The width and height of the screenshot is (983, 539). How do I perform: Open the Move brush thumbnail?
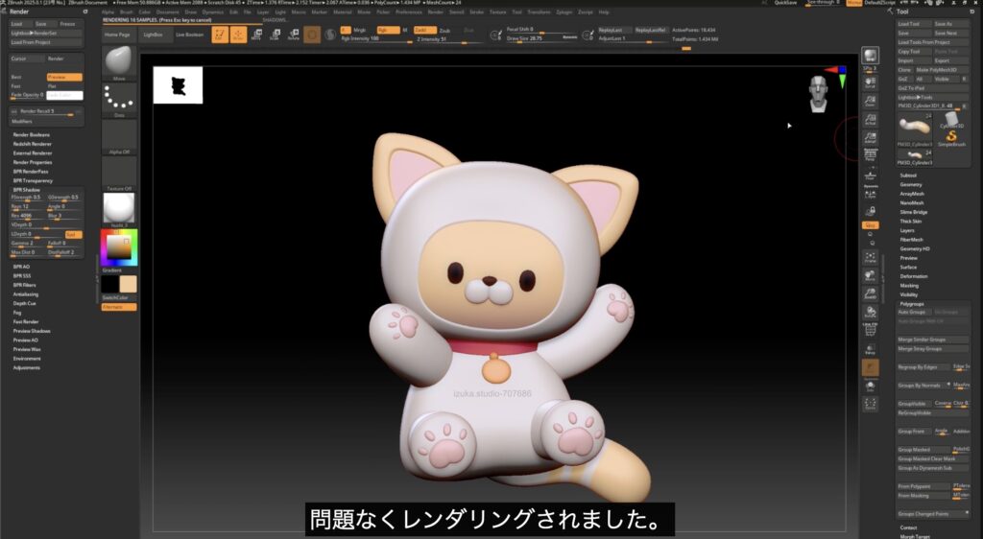click(119, 62)
